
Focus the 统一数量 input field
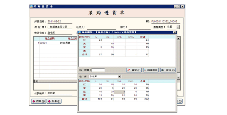(98, 70)
